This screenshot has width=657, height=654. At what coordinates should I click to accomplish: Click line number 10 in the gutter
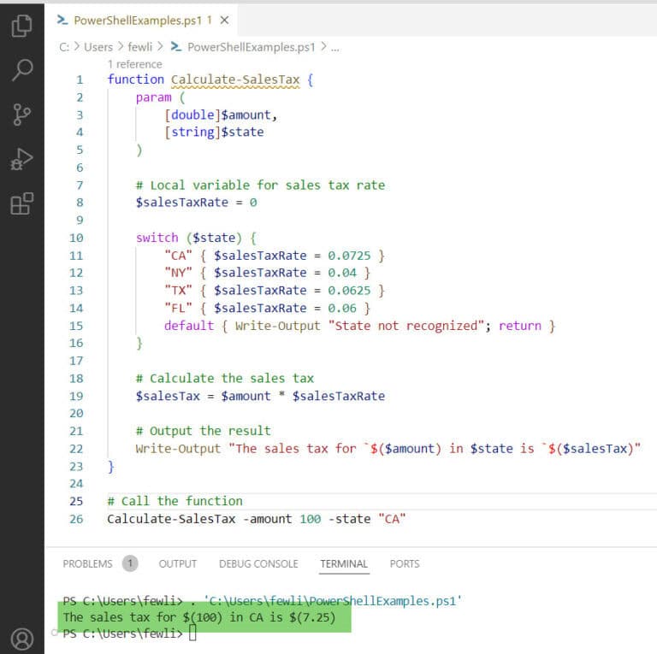tap(76, 238)
